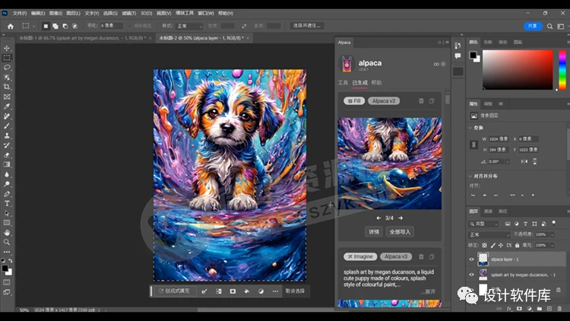Open layer style fx menu

pyautogui.click(x=509, y=309)
